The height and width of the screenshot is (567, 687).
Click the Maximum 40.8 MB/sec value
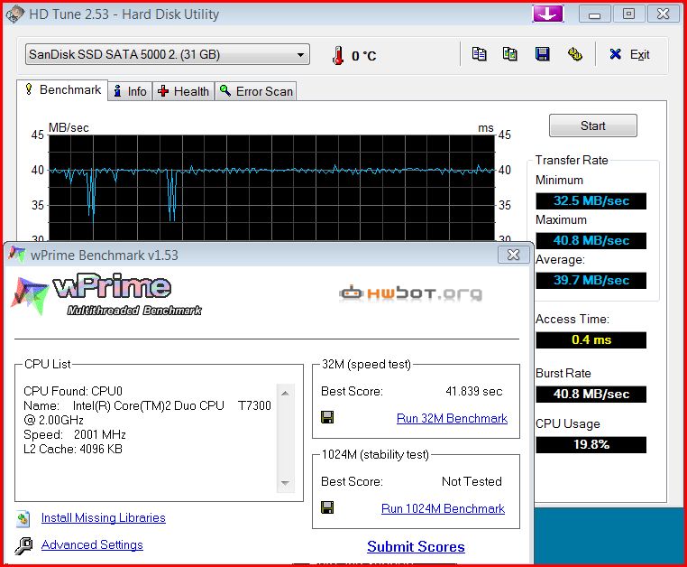pyautogui.click(x=591, y=240)
